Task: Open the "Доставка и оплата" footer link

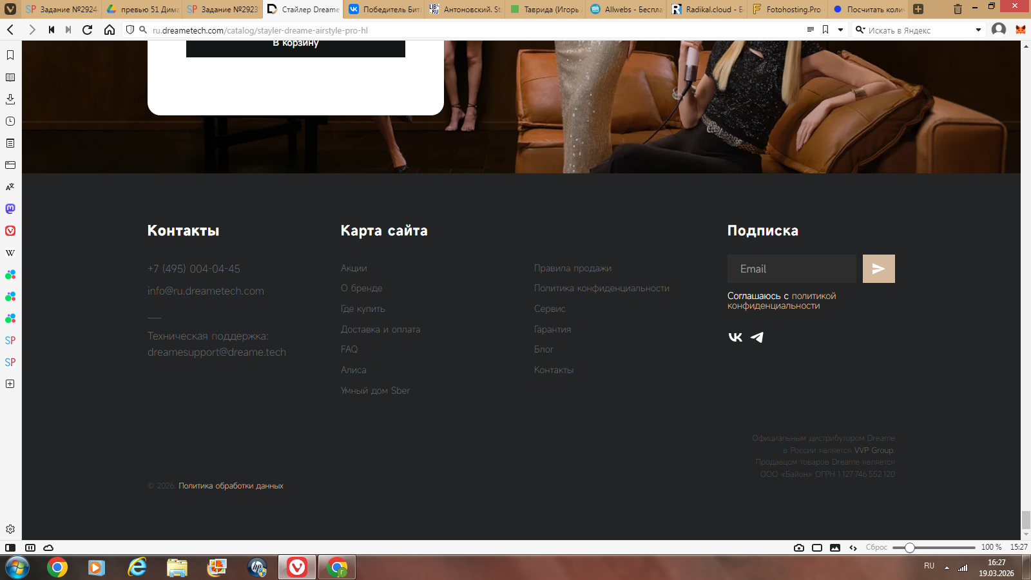Action: coord(380,329)
